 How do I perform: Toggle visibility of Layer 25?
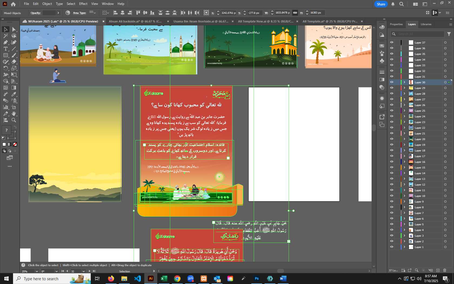[392, 111]
